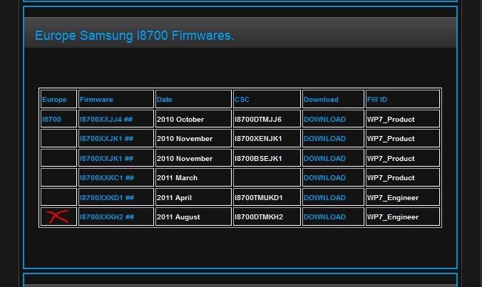The width and height of the screenshot is (482, 287).
Task: Click DOWNLOAD for 2011 August firmware
Action: coord(324,217)
